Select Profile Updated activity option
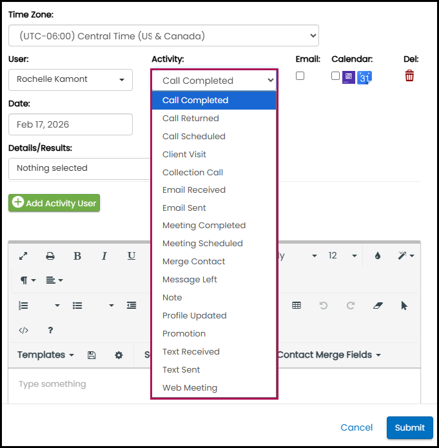Viewport: 439px width, 448px height. click(214, 315)
